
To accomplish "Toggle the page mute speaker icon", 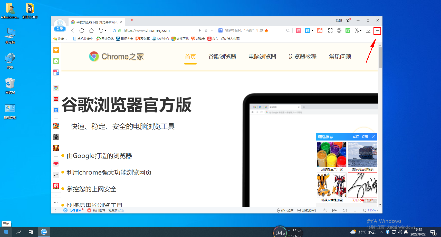I will 345,210.
